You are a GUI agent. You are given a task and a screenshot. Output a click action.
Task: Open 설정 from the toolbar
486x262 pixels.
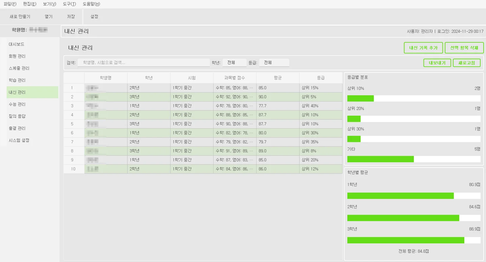click(x=94, y=17)
